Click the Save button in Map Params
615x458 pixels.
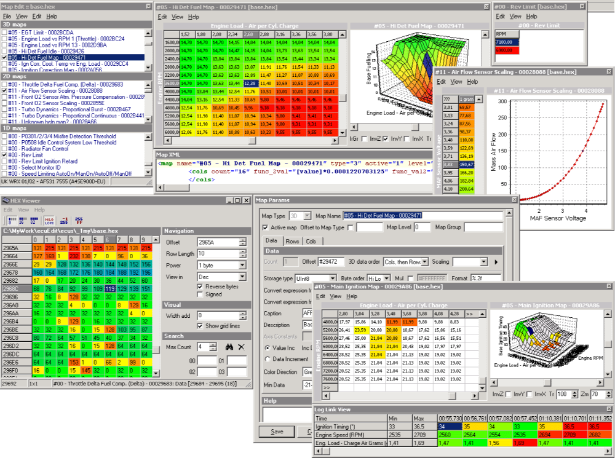277,431
